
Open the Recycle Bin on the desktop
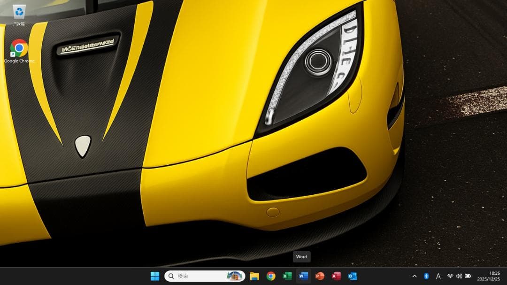(19, 13)
